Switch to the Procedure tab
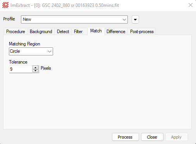Image resolution: width=196 pixels, height=144 pixels. (x=15, y=32)
